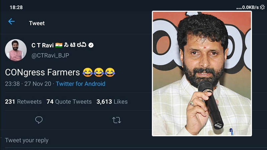Click the laughing emojis in the tweet
The image size is (267, 150).
(x=98, y=72)
